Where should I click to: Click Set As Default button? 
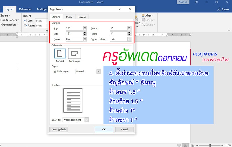pos(59,129)
